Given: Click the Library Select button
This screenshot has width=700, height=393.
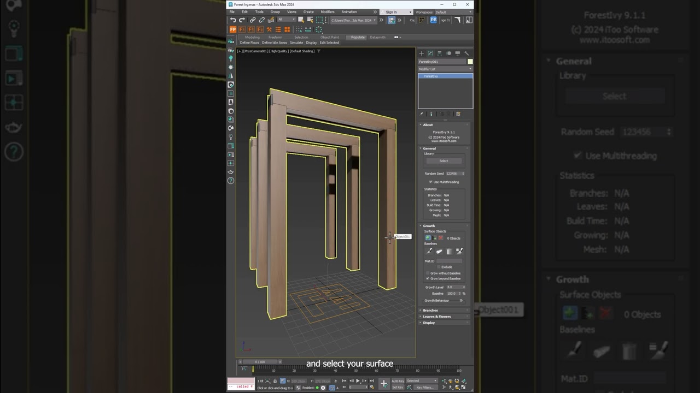Looking at the screenshot, I should 444,161.
